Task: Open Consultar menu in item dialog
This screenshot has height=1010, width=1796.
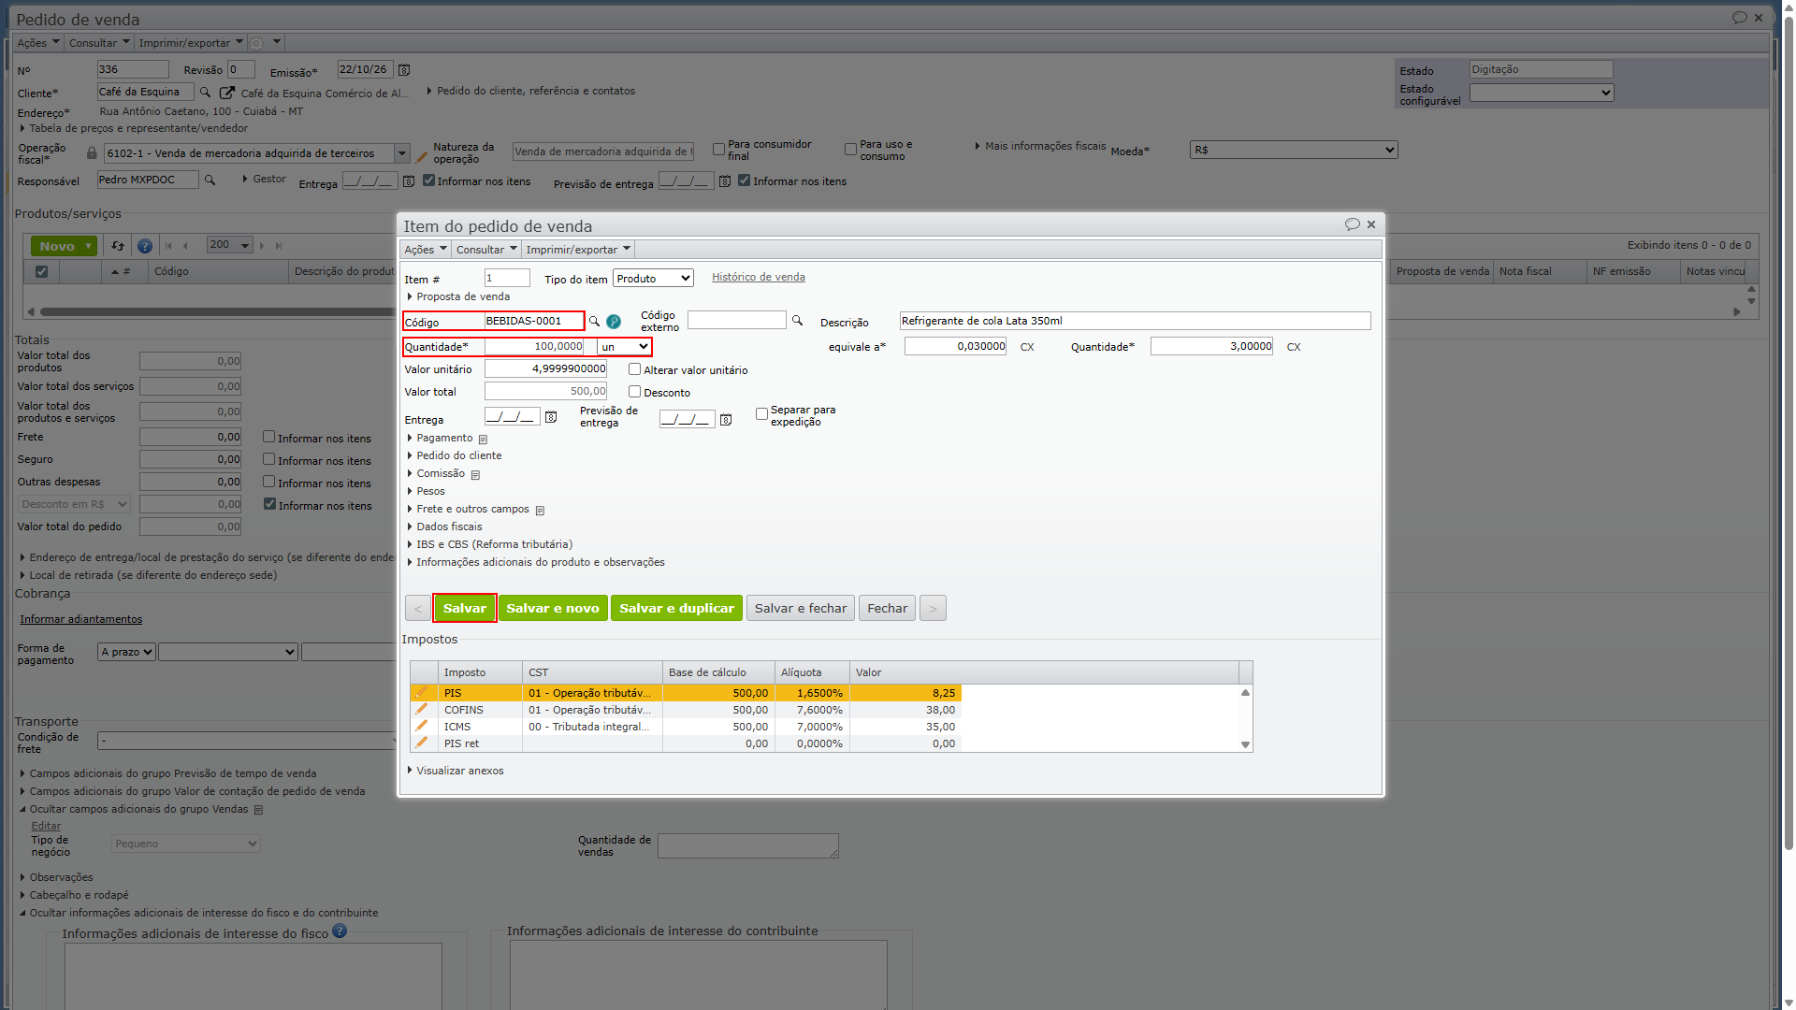Action: tap(486, 250)
